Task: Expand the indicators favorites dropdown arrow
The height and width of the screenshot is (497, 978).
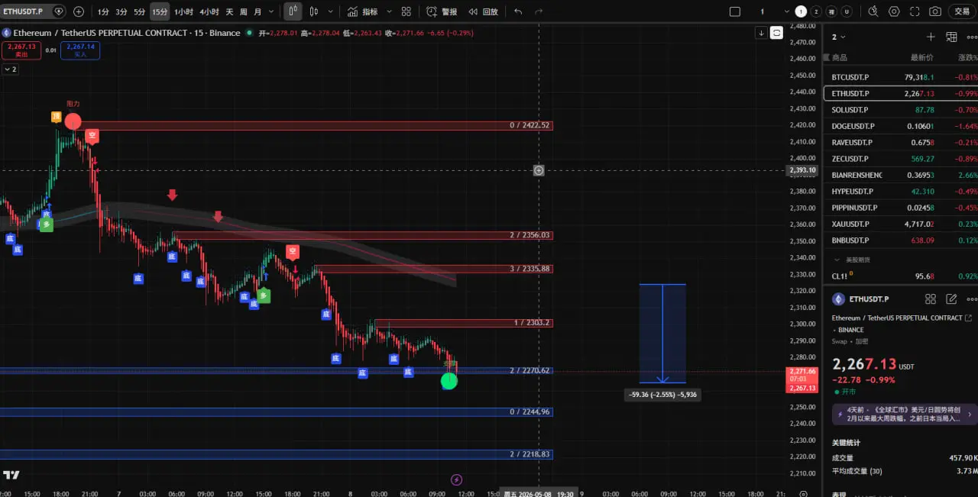Action: pos(389,11)
